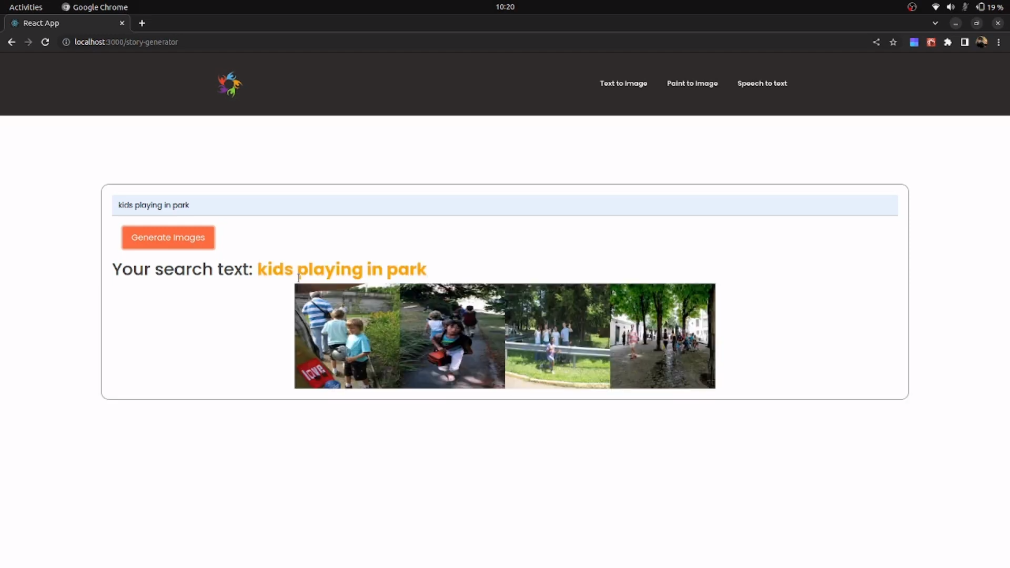Expand the tab search dropdown arrow

935,23
